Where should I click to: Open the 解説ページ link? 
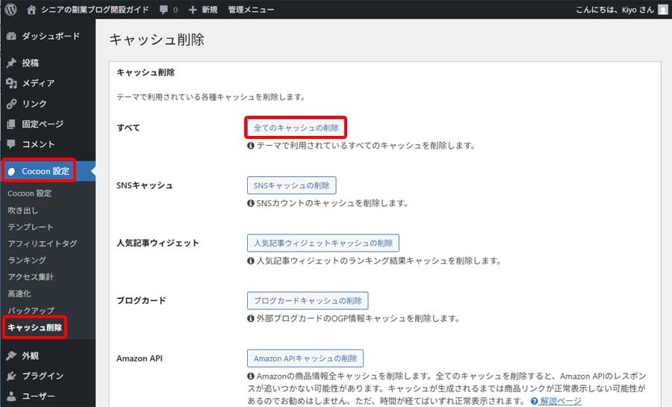pyautogui.click(x=561, y=402)
